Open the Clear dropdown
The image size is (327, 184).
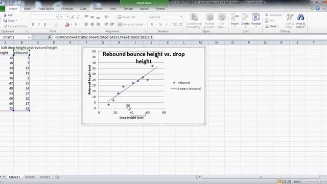tap(272, 26)
